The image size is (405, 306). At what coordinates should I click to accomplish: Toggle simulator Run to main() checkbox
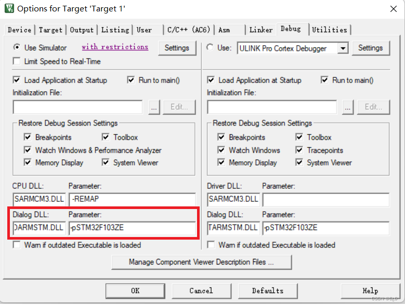click(x=131, y=80)
